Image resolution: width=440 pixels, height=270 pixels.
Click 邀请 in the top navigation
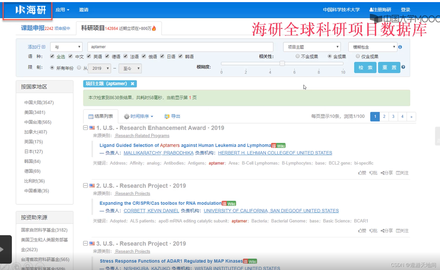[84, 10]
